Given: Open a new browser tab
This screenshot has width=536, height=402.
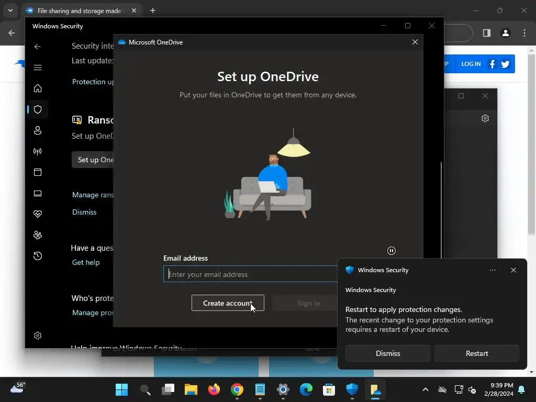Looking at the screenshot, I should pos(153,10).
